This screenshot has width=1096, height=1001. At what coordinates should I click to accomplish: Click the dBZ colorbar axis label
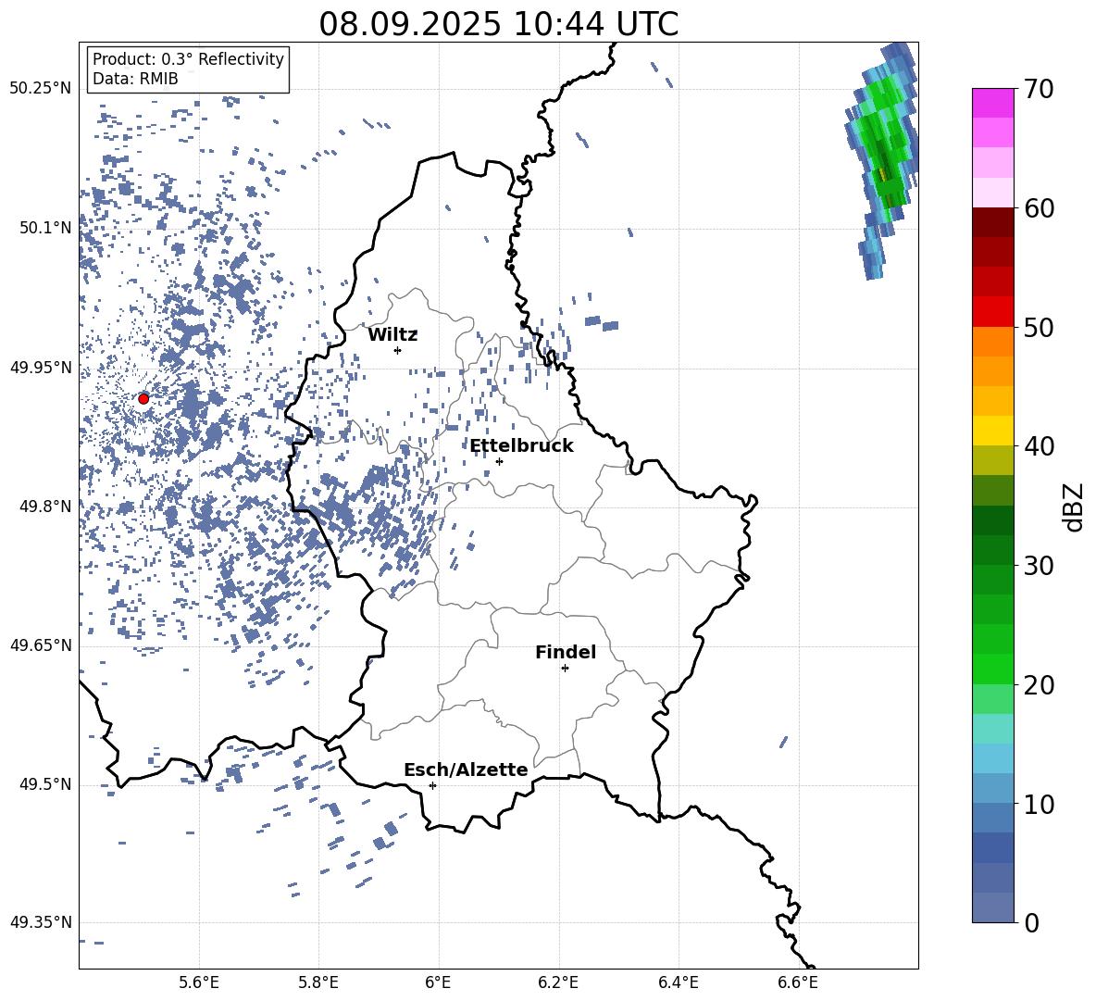coord(1075,507)
